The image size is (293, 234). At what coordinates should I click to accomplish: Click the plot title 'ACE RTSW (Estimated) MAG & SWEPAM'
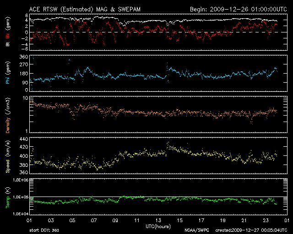[x=85, y=9]
